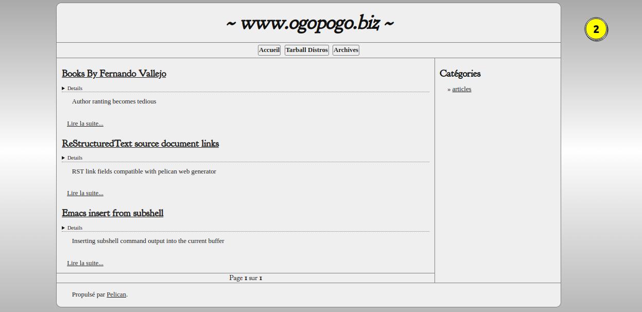This screenshot has height=312, width=642.
Task: Open the Books By Fernando Vallejo article
Action: 114,74
